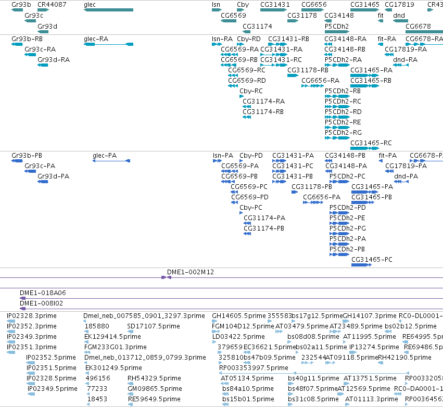The image size is (443, 407).
Task: Select the "Cby-PD" protein label
Action: 251,155
